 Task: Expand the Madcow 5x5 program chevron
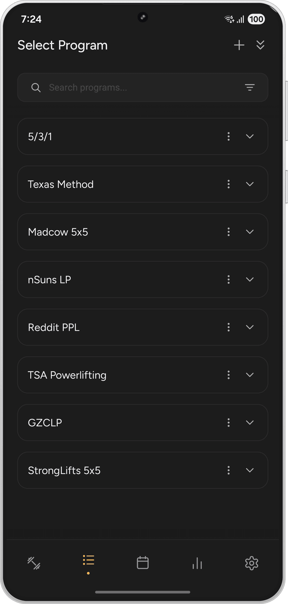(250, 232)
